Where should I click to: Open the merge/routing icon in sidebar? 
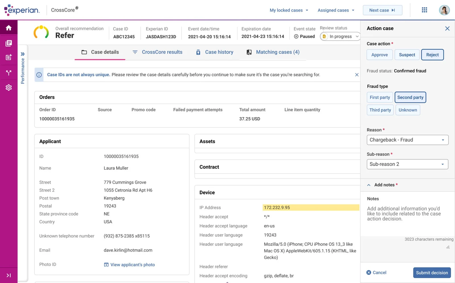[9, 73]
